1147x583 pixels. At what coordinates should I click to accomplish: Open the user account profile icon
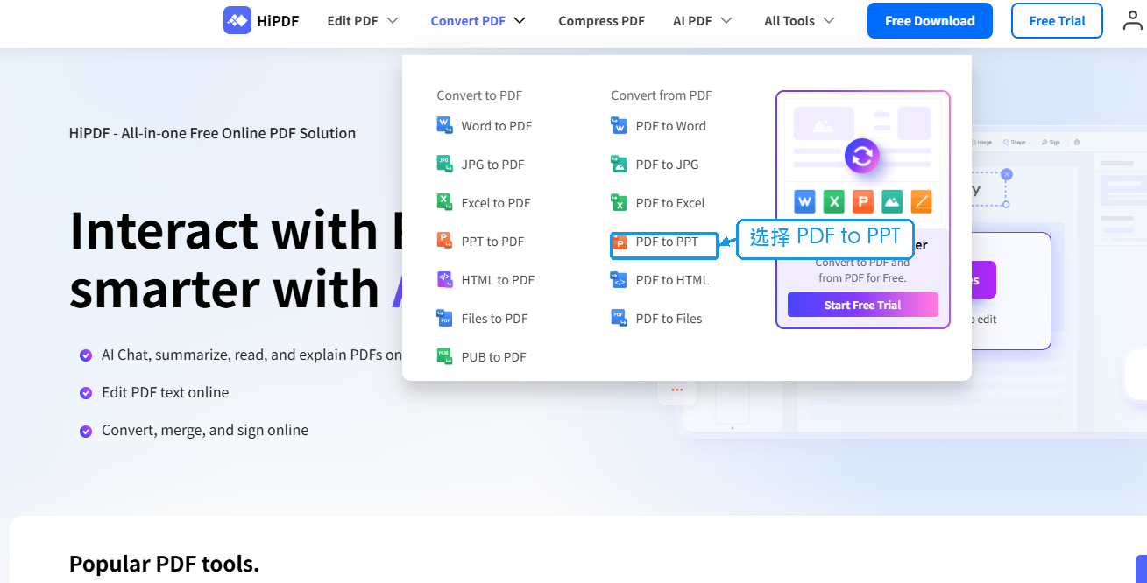click(x=1134, y=20)
